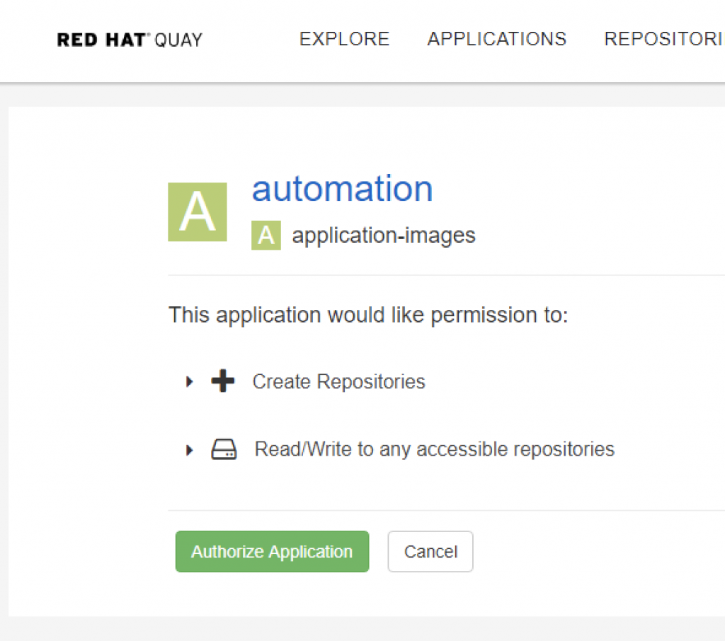
Task: Click the small application-images avatar icon
Action: tap(266, 235)
